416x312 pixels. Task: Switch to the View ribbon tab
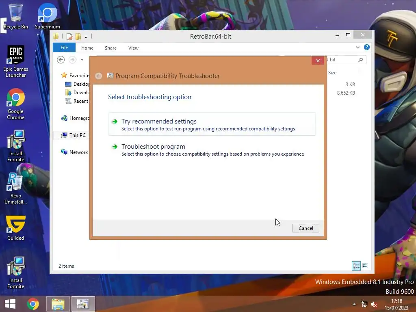click(x=133, y=48)
